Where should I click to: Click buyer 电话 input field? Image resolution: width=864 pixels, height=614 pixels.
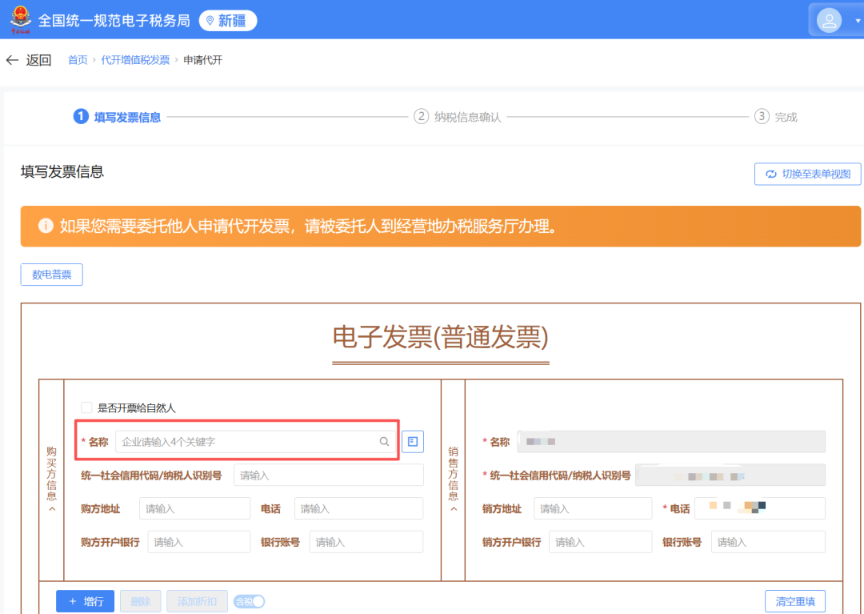pyautogui.click(x=358, y=508)
